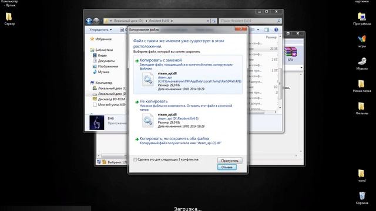
Task: Close the Копирование файла dialog
Action: click(x=241, y=29)
